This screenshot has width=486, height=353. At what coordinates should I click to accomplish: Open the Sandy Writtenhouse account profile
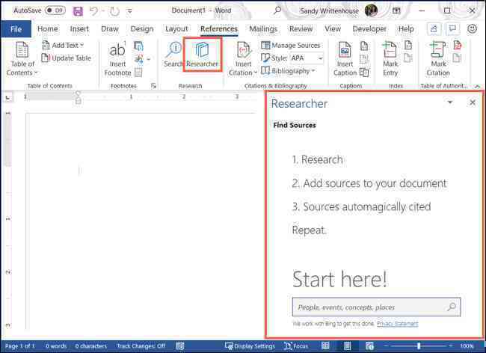pyautogui.click(x=339, y=10)
